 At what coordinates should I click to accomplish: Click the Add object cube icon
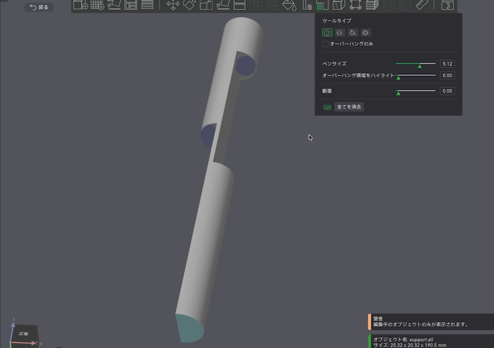81,5
